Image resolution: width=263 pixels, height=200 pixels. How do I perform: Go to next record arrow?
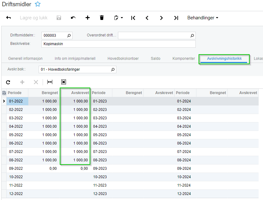[x=161, y=18]
